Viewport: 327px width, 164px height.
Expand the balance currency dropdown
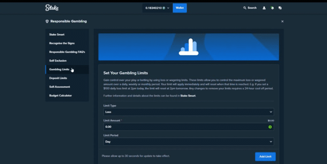click(x=168, y=8)
